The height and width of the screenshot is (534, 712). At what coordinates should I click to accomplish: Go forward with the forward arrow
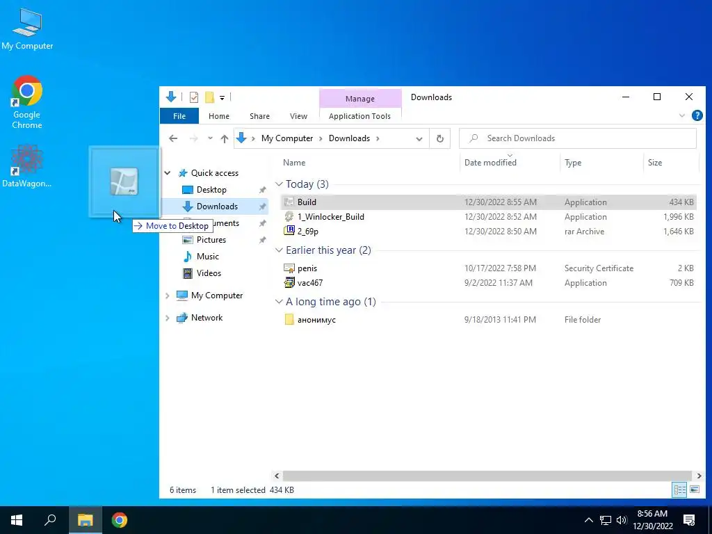point(194,138)
